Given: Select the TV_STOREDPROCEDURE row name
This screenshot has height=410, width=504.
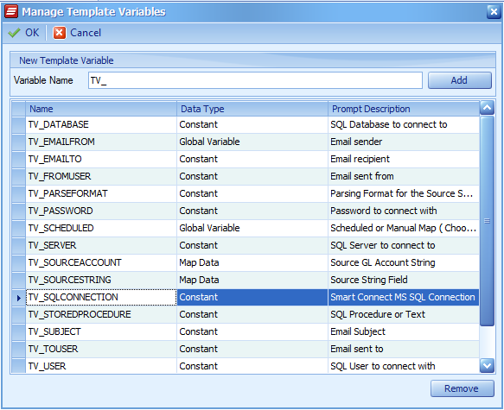Looking at the screenshot, I should [101, 314].
